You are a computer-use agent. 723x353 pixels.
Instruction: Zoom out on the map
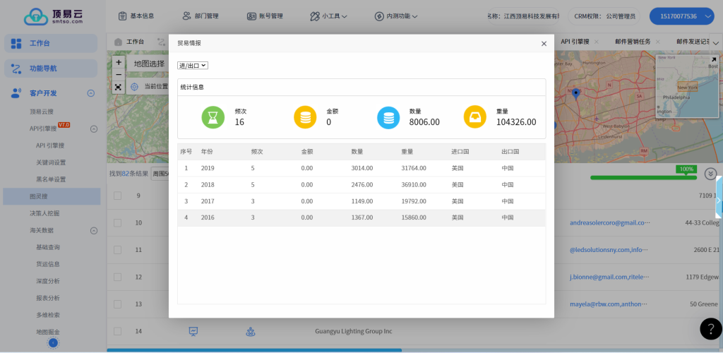[118, 74]
